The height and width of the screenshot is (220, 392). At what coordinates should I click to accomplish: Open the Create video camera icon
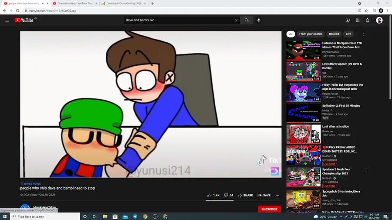(348, 20)
